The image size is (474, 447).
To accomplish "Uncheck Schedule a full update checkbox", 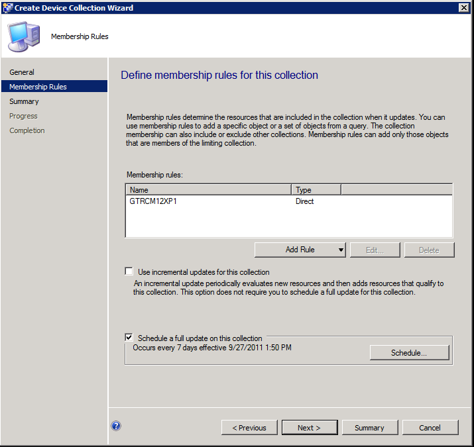I will pos(129,337).
